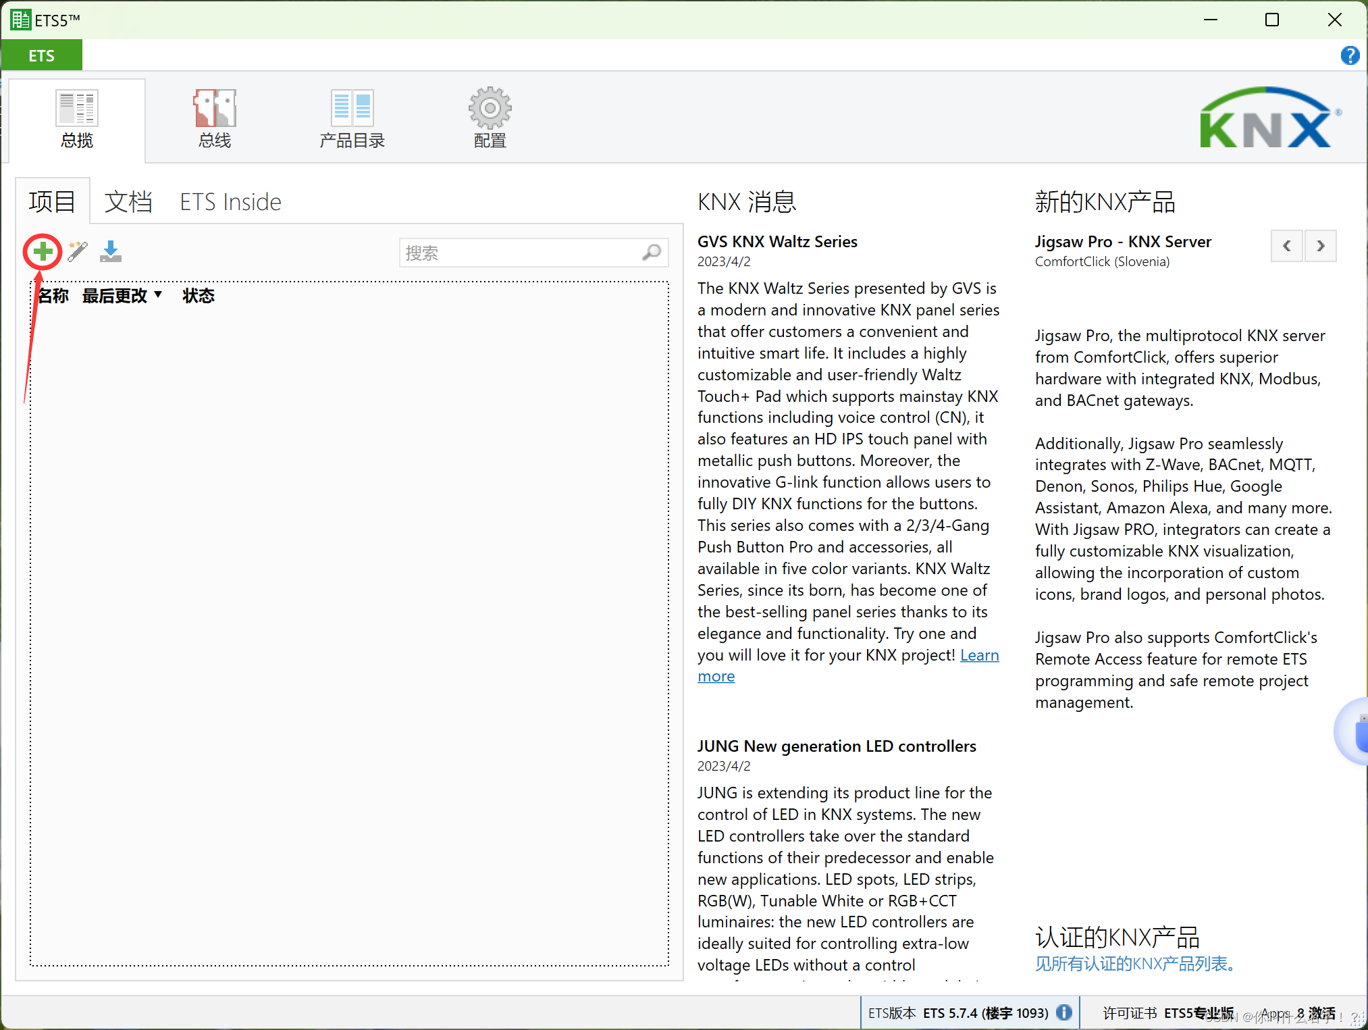Click the import project download icon

111,252
